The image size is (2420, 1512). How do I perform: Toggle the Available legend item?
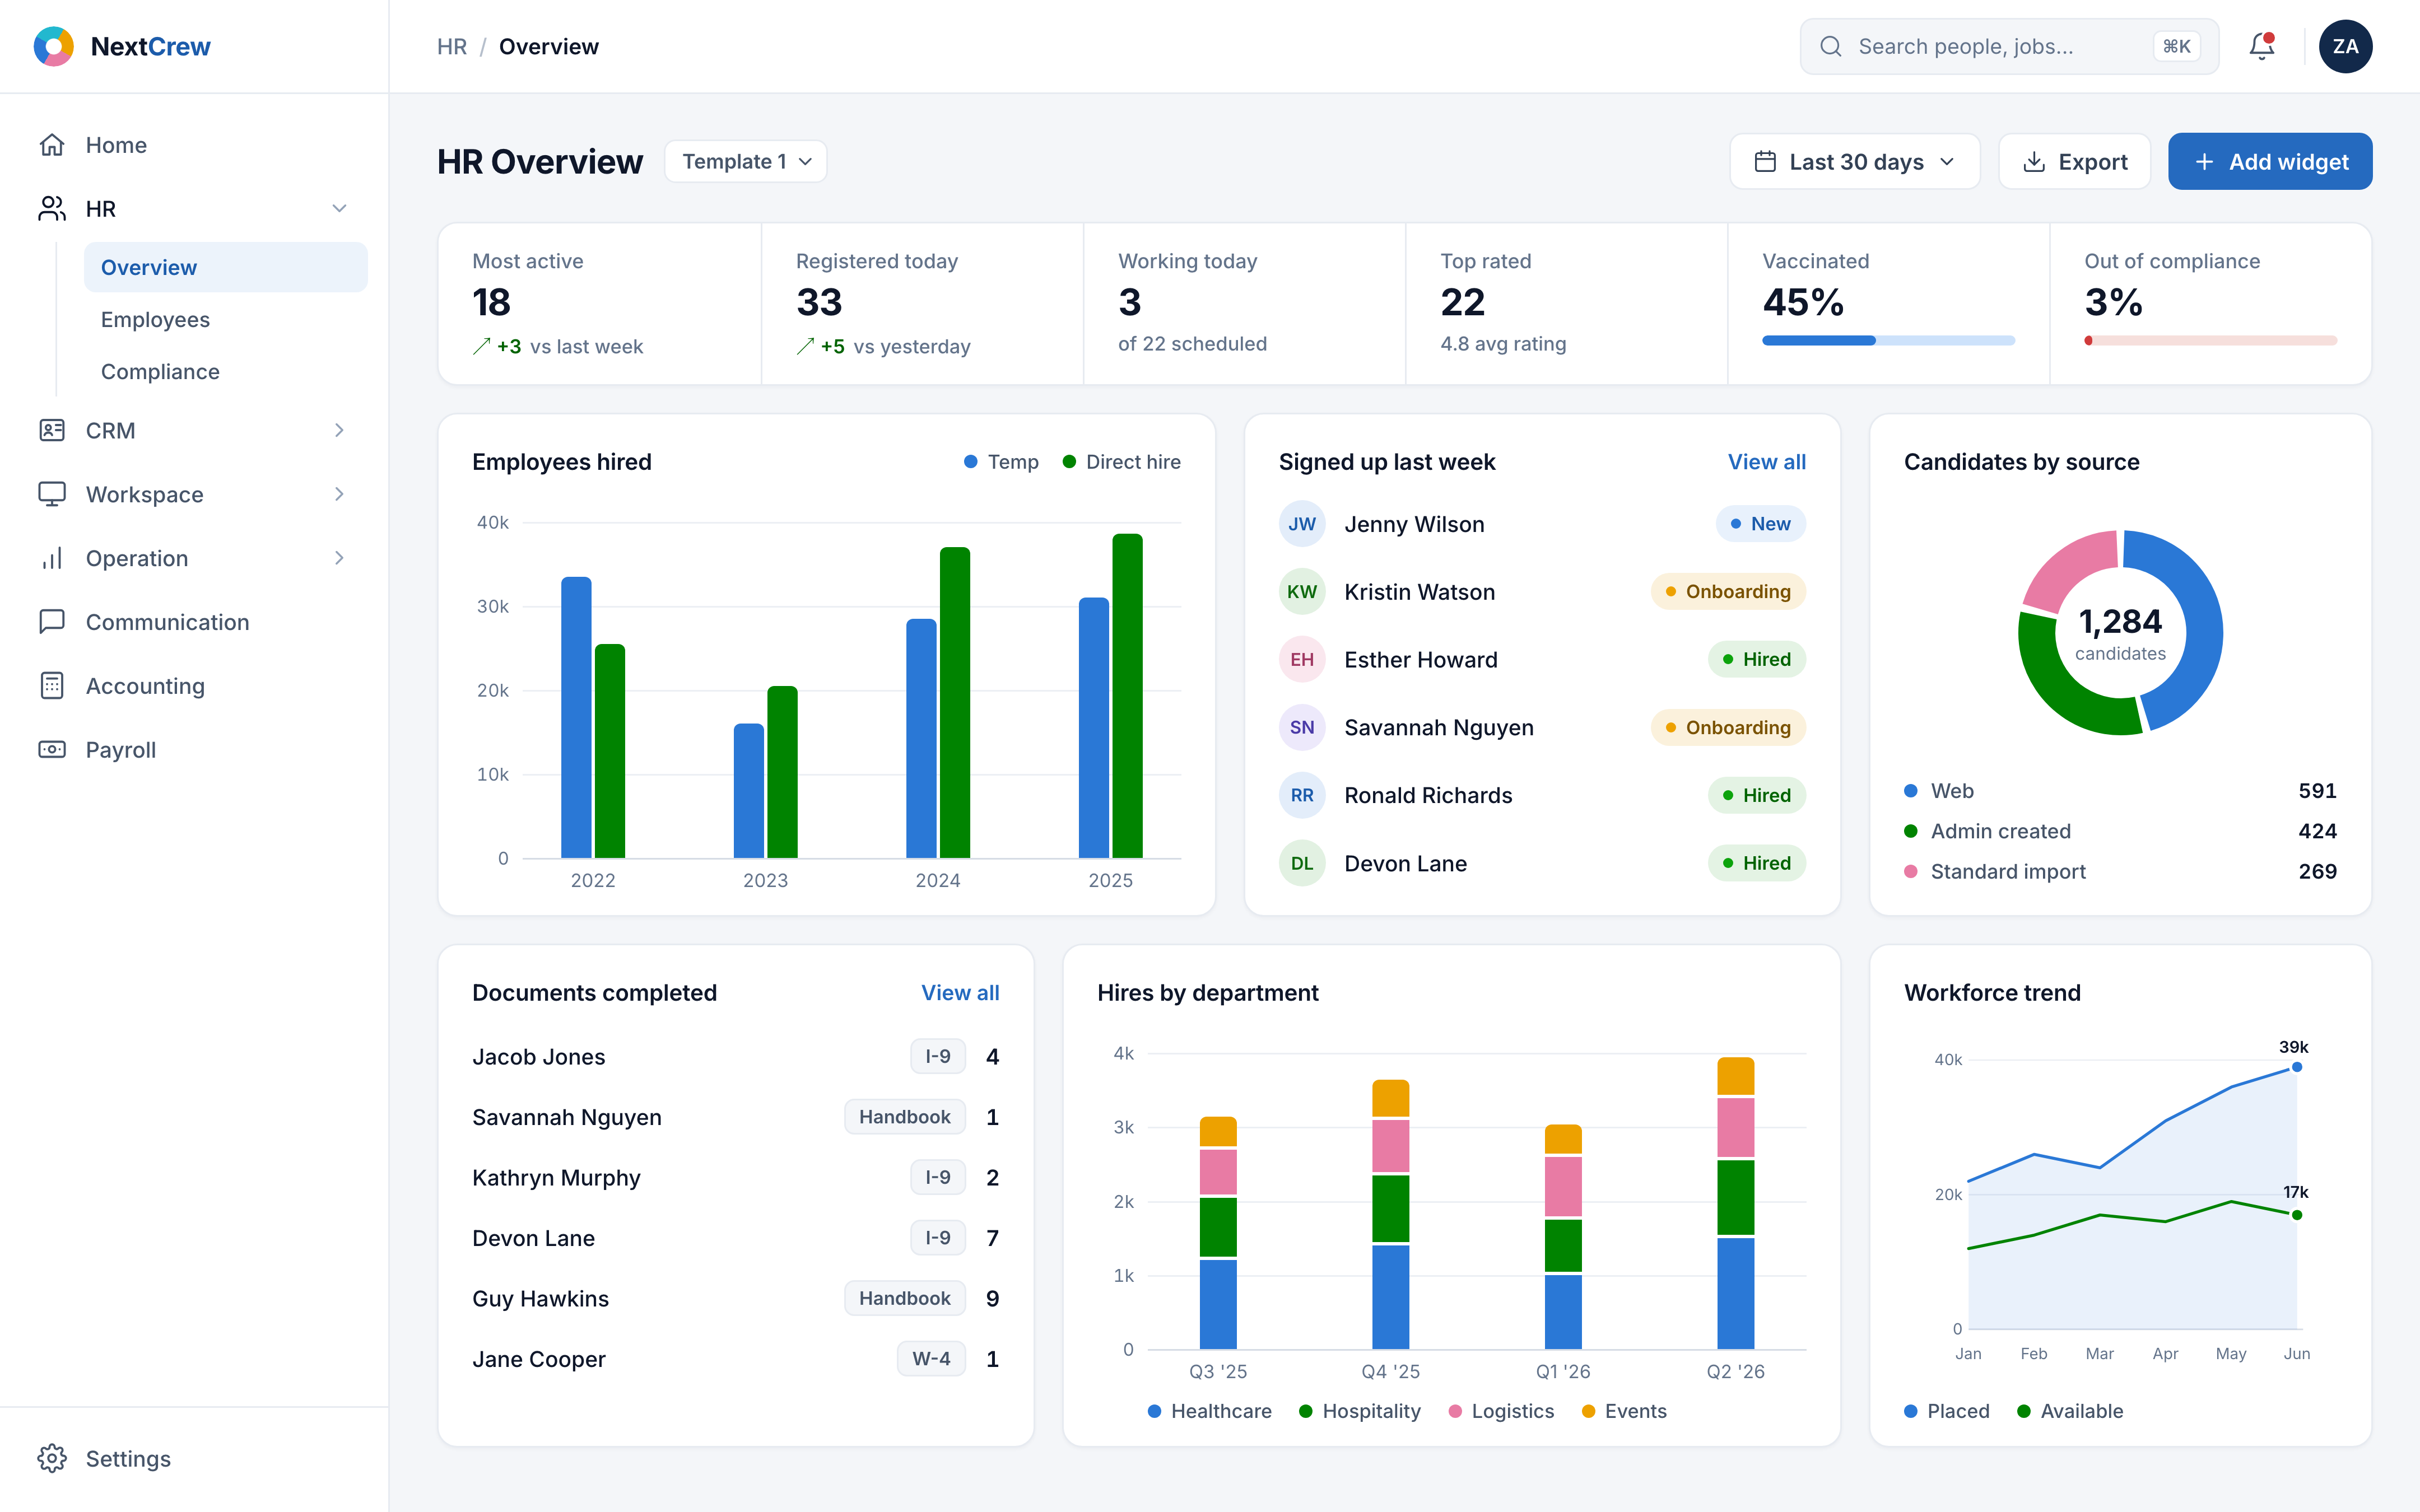pyautogui.click(x=2070, y=1411)
